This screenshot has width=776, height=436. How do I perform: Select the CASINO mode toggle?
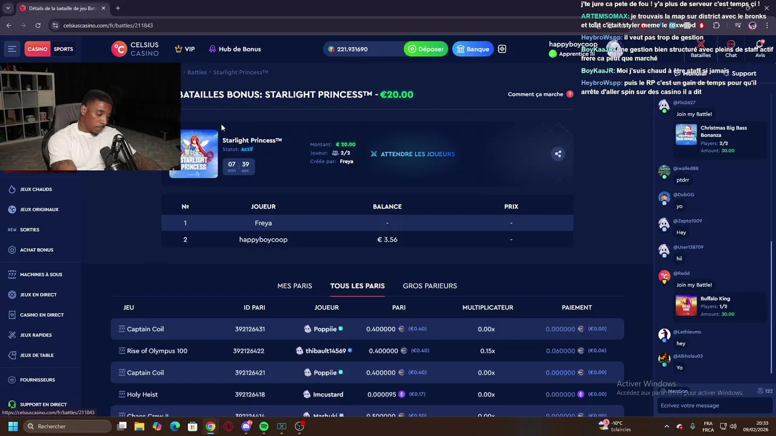[x=37, y=49]
